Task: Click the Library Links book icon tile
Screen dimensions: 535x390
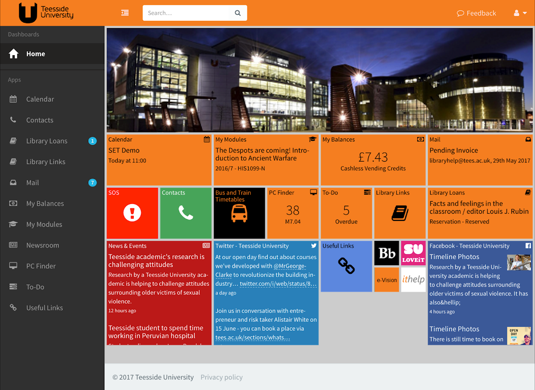Action: (400, 213)
